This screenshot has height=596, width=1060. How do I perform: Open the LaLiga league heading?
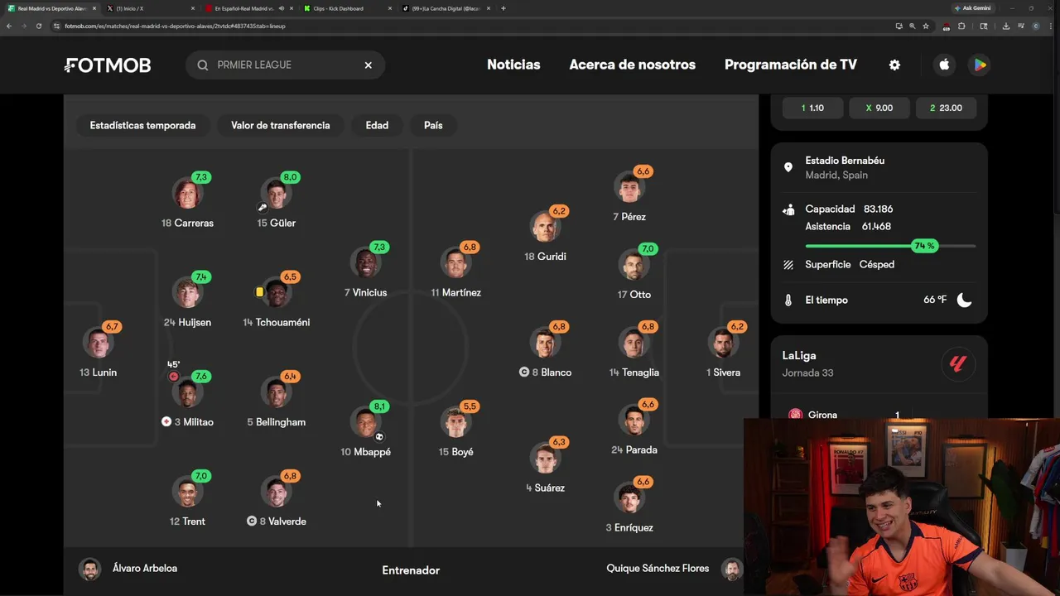(799, 355)
